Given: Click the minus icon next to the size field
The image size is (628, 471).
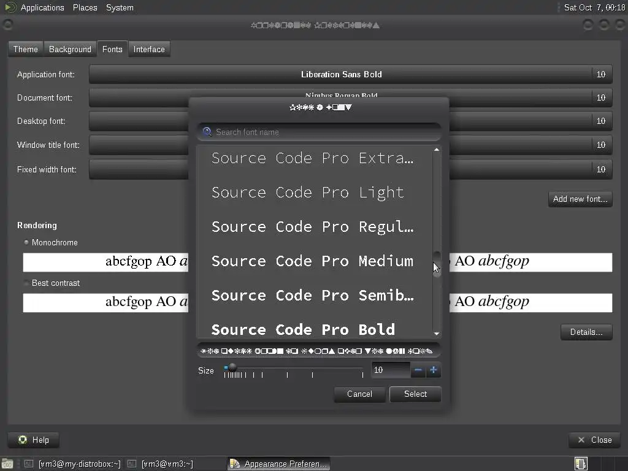Looking at the screenshot, I should [x=418, y=370].
